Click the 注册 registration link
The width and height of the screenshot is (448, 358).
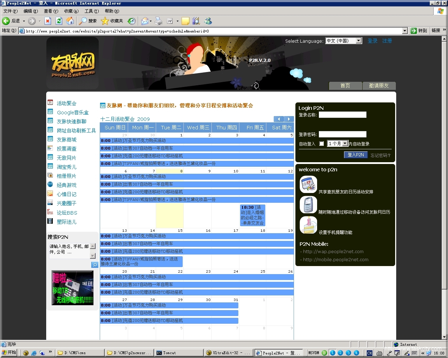[x=387, y=41]
